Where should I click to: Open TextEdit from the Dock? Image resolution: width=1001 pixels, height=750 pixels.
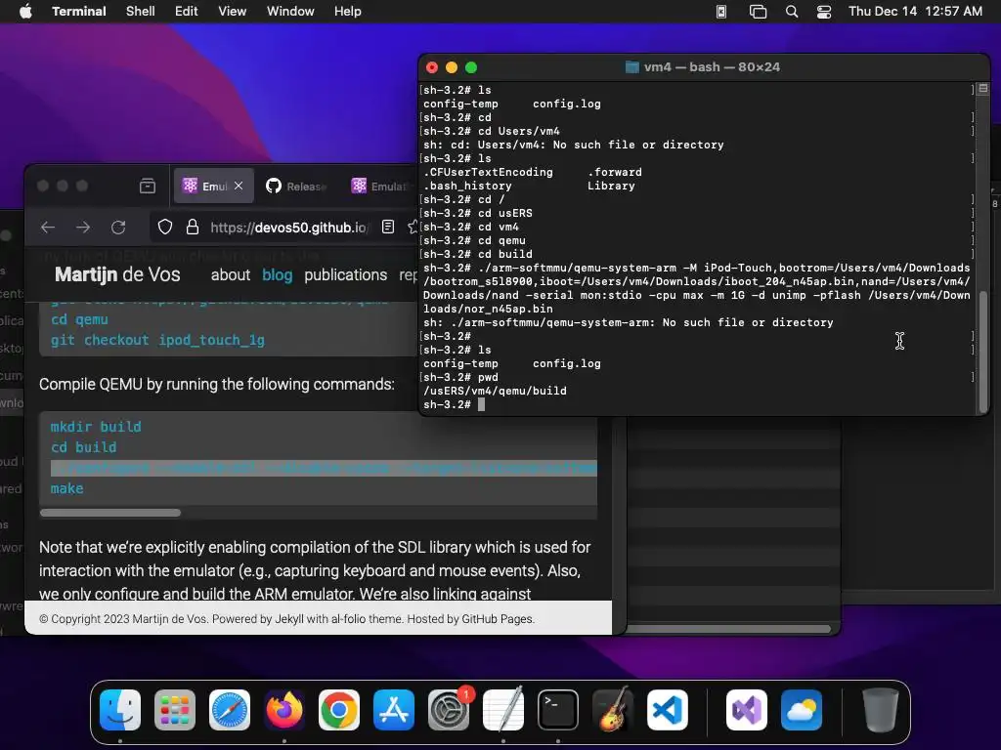coord(503,710)
